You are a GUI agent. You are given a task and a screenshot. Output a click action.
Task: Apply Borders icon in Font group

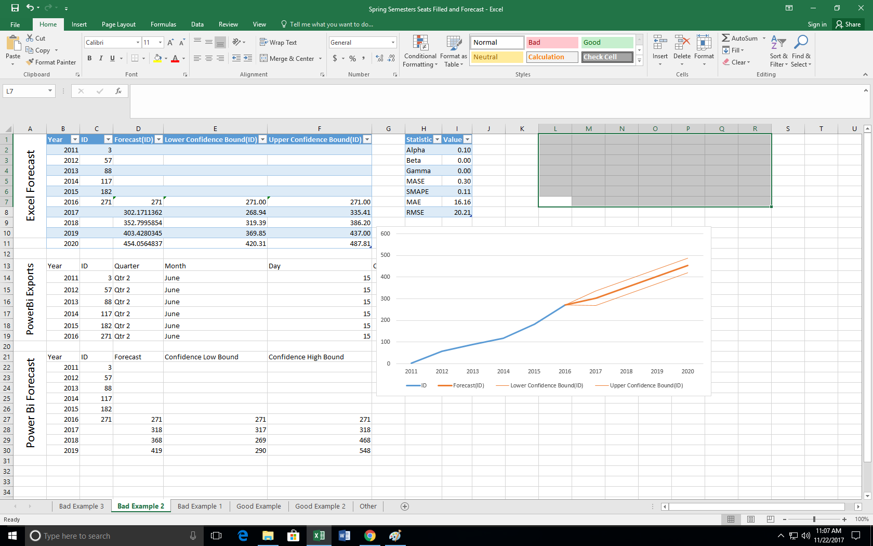(135, 58)
